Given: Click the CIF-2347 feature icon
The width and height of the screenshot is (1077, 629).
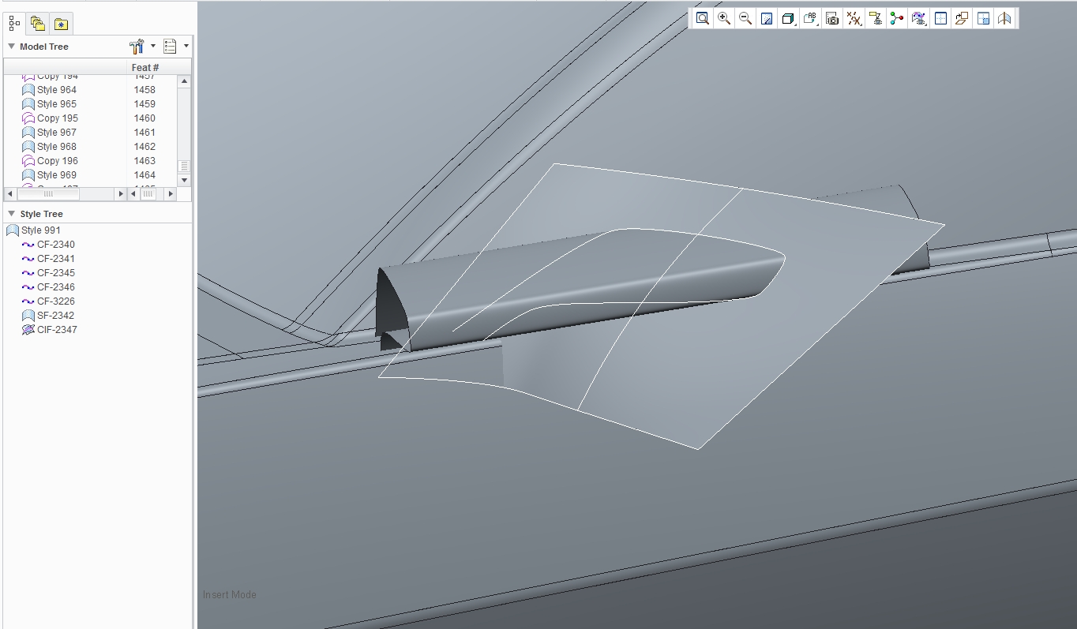Looking at the screenshot, I should coord(28,330).
